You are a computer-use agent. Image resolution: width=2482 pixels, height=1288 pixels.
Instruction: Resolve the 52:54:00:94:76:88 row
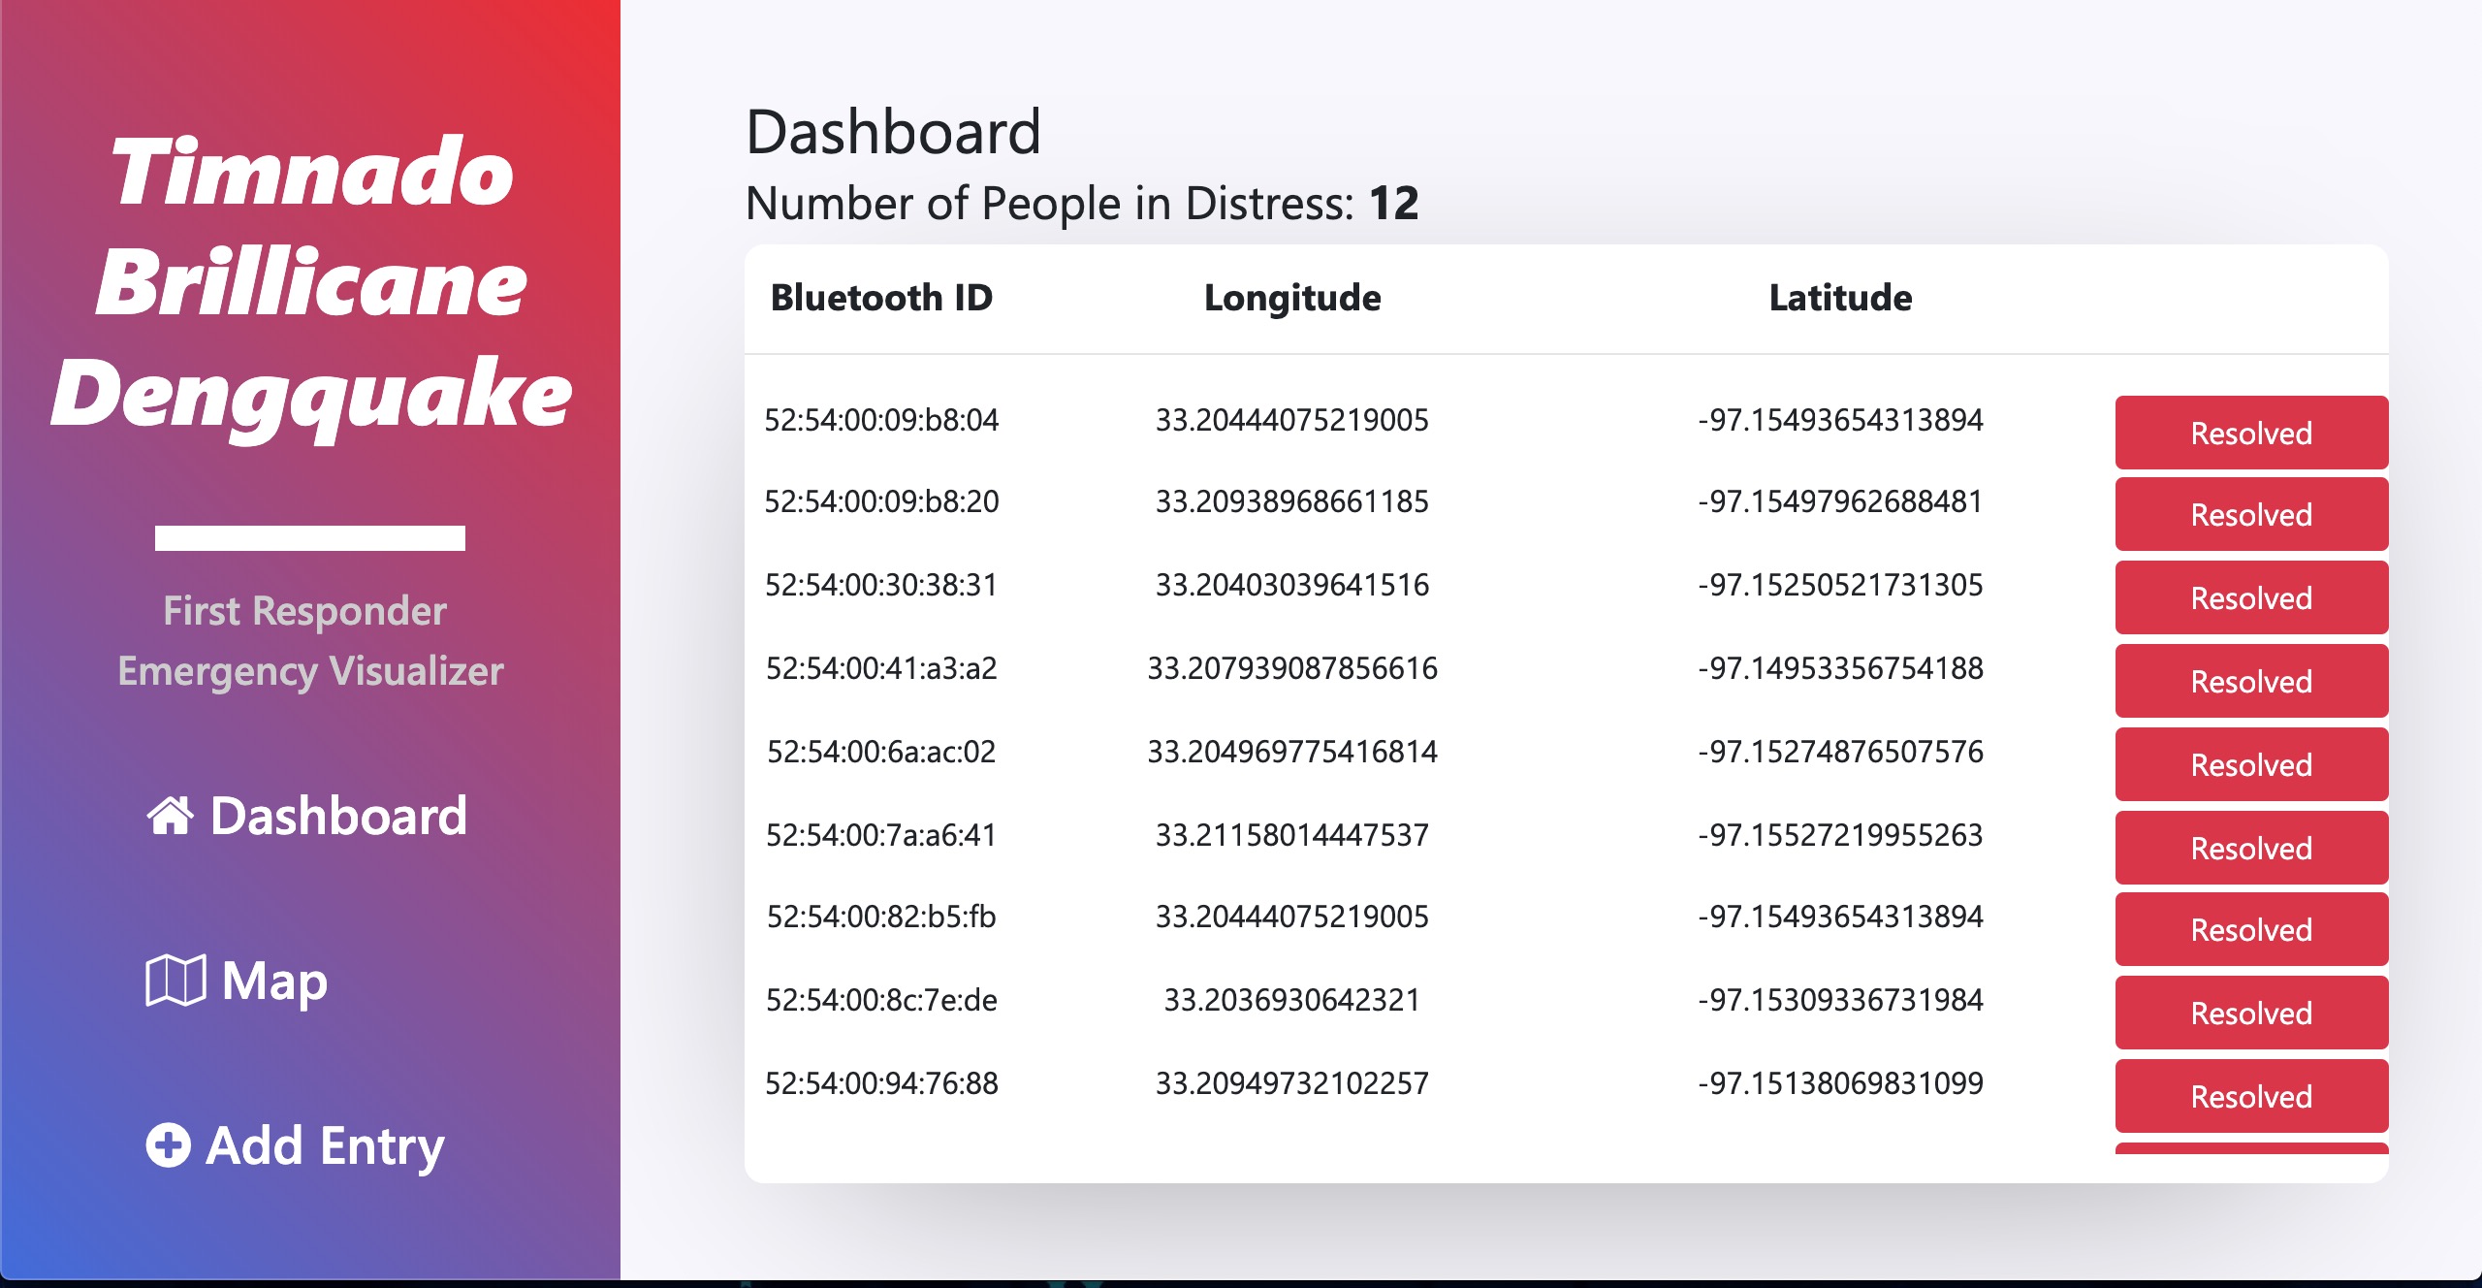[2250, 1096]
